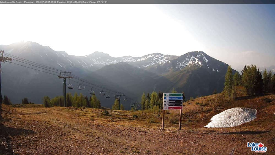This screenshot has height=155, width=275.
Task: Click the "Lake Louise Ski Resort - Ptarmigan" overlay title
Action: click(x=17, y=2)
